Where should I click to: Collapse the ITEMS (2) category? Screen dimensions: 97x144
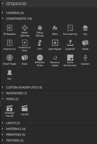coord(3,99)
